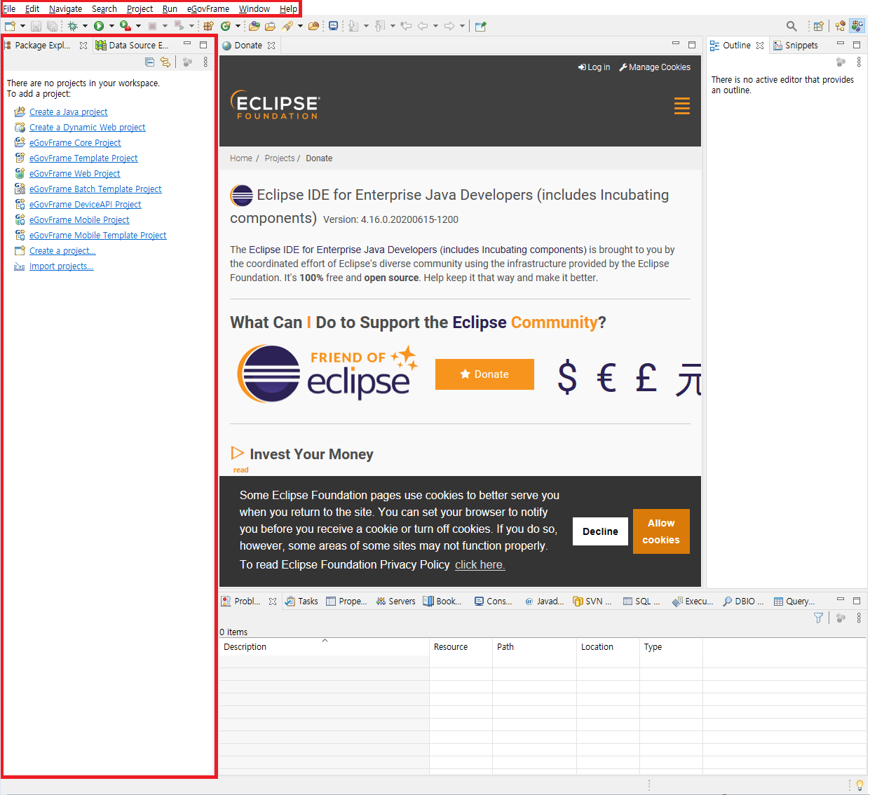This screenshot has height=795, width=870.
Task: Click the Run External Tools icon
Action: (x=125, y=26)
